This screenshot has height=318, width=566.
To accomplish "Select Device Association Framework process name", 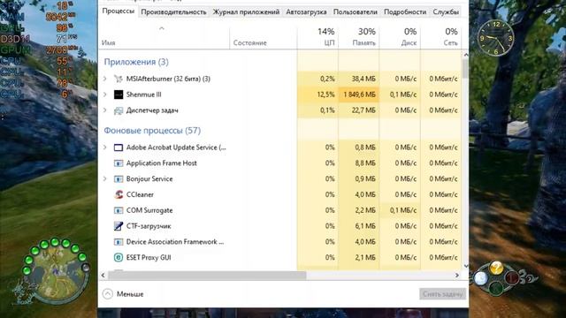I will point(175,242).
